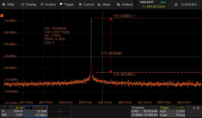Image resolution: width=202 pixels, height=118 pixels.
Task: Click the USB device status icon
Action: pos(194,108)
